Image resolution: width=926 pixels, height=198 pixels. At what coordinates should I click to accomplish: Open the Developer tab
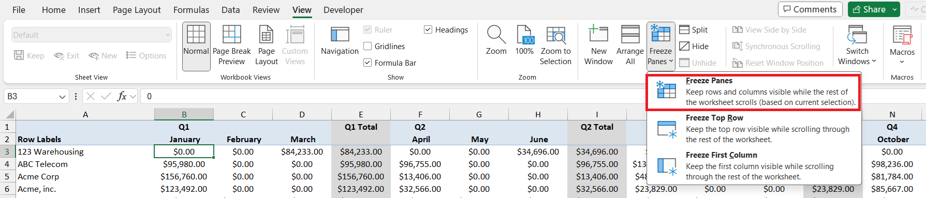tap(343, 10)
